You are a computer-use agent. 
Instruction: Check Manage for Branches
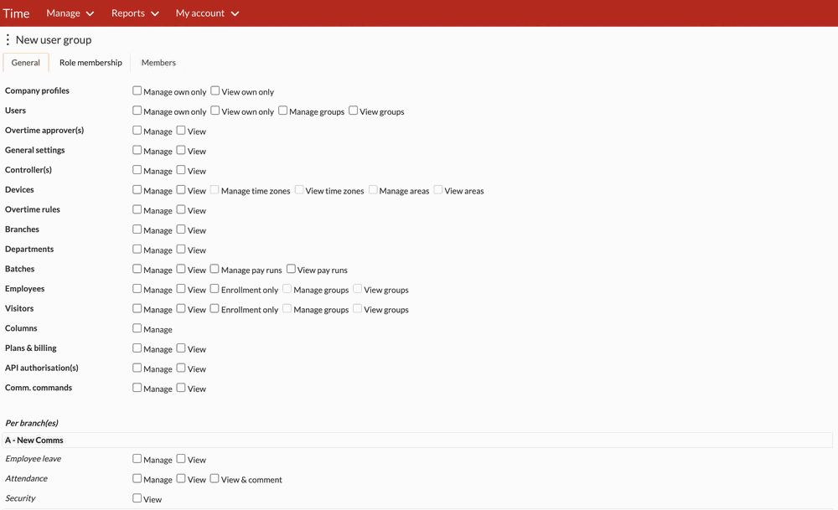point(137,229)
